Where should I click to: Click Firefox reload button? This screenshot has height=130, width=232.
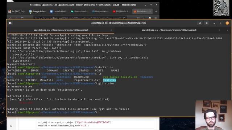(x=22, y=18)
